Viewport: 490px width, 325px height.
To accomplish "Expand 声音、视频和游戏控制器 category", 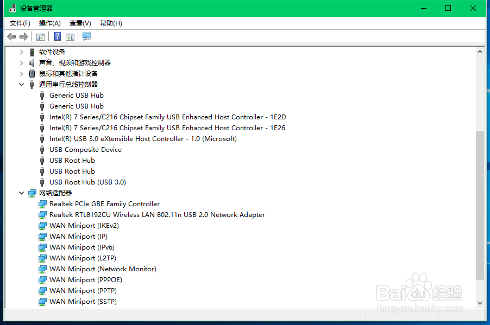I will coord(21,63).
